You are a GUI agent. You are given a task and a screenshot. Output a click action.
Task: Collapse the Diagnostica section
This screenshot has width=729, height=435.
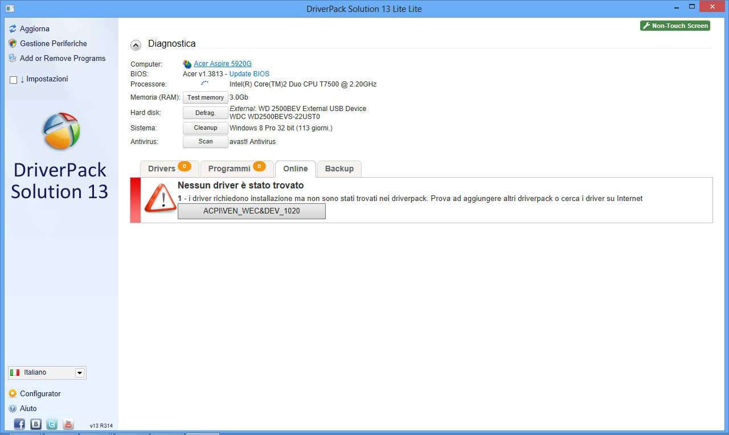tap(136, 45)
